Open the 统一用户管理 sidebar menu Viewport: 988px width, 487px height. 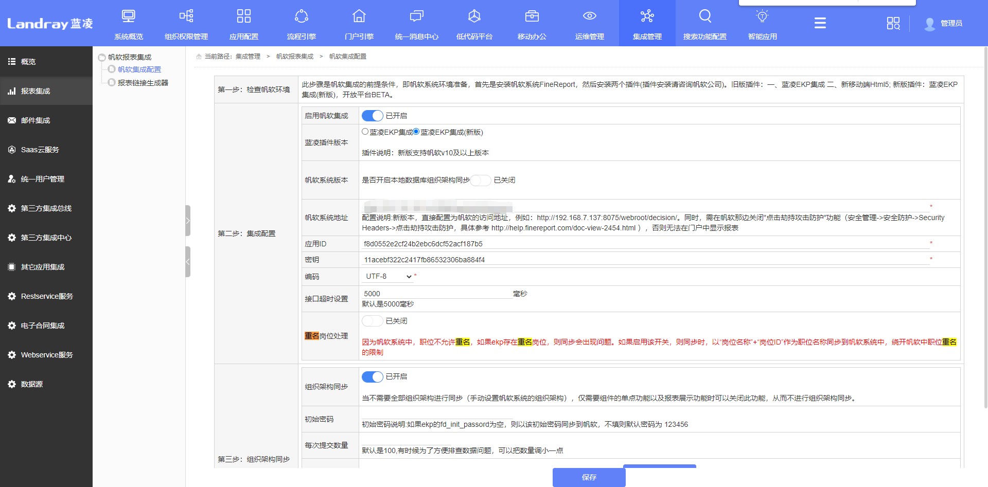46,179
